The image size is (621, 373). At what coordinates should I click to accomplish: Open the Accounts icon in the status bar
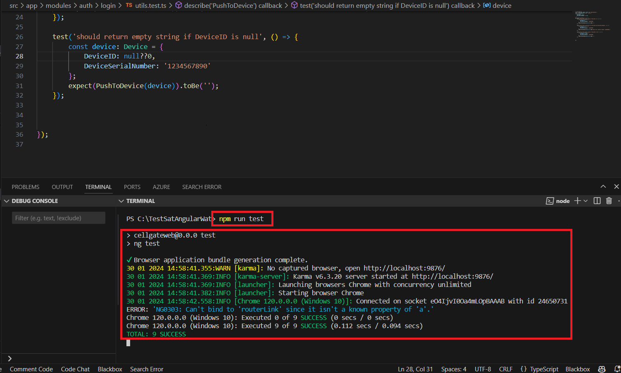(x=601, y=369)
